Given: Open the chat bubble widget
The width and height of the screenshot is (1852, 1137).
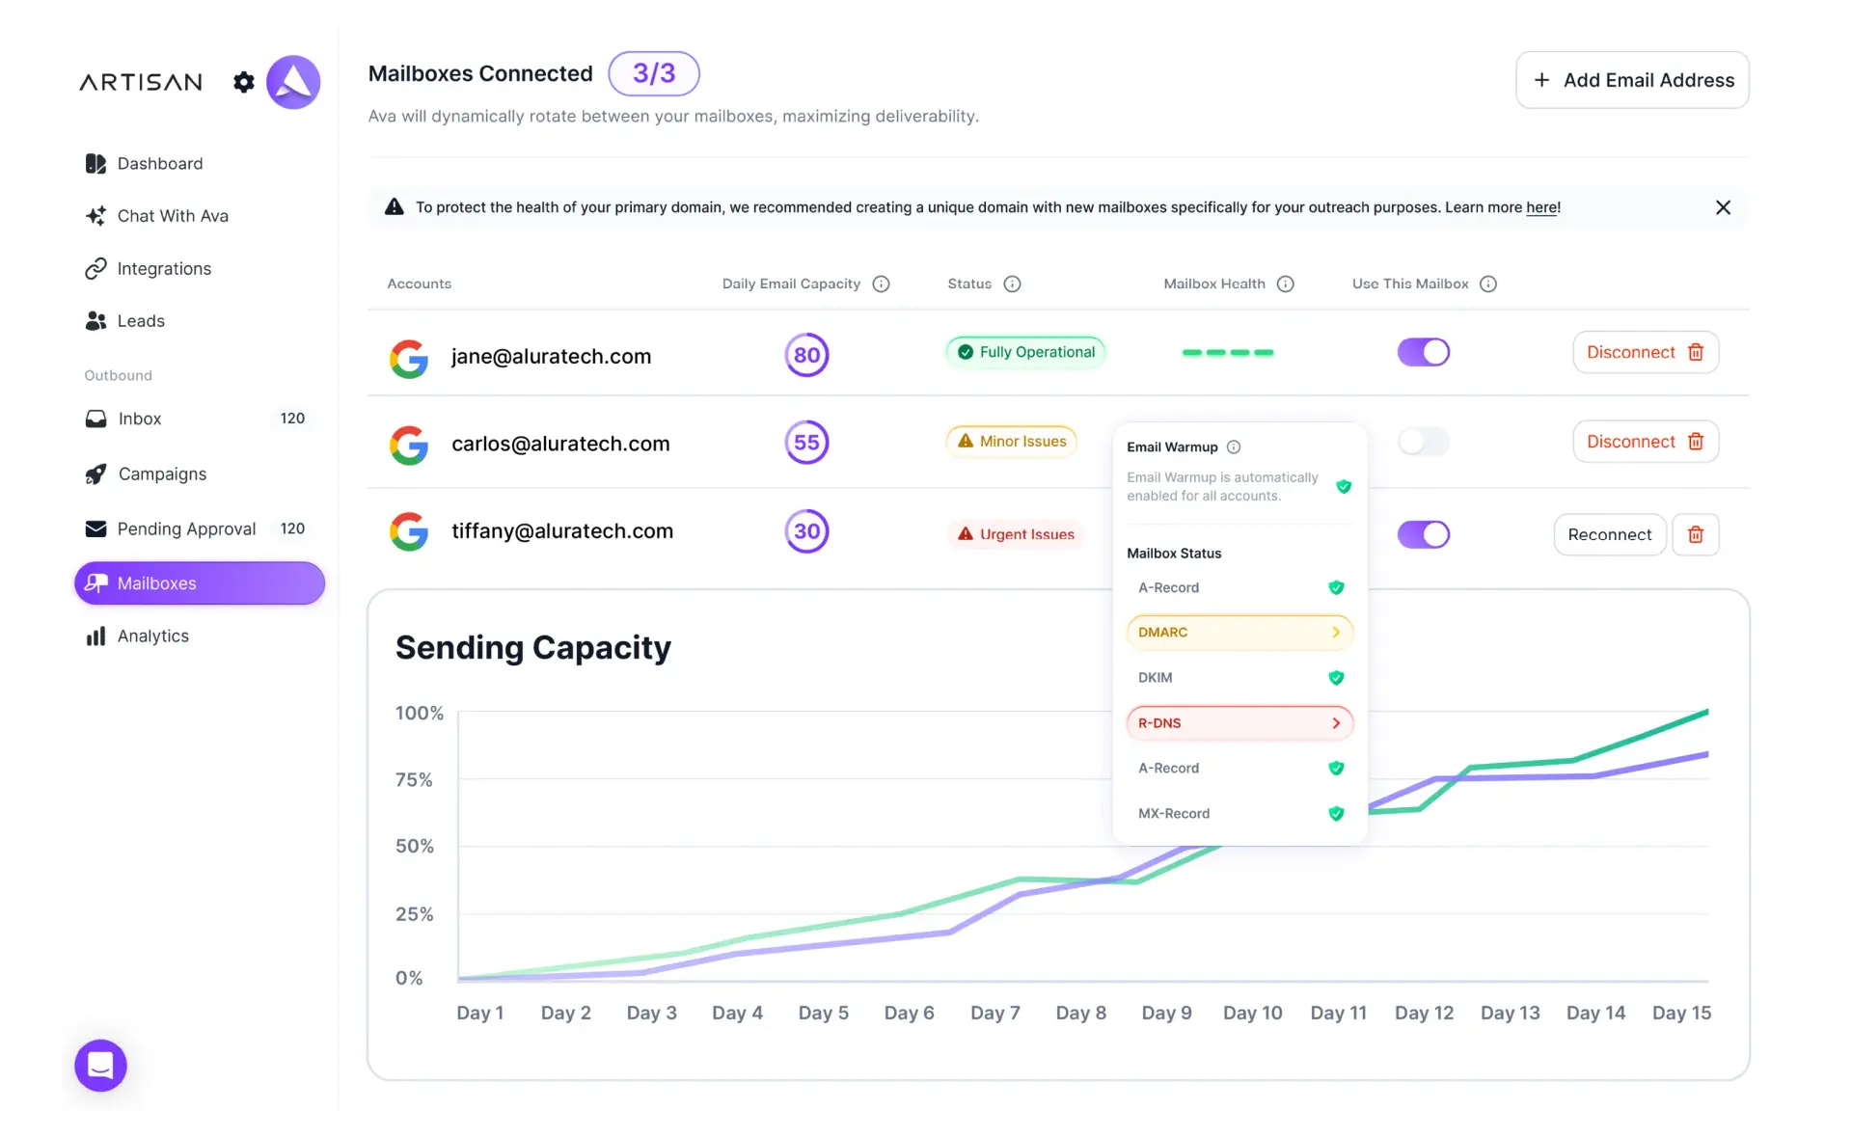Looking at the screenshot, I should tap(100, 1065).
